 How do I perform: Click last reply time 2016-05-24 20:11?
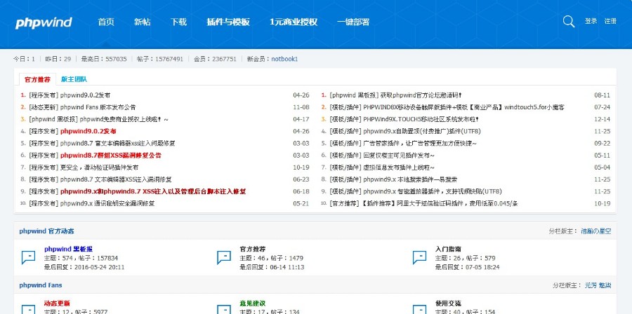(100, 267)
